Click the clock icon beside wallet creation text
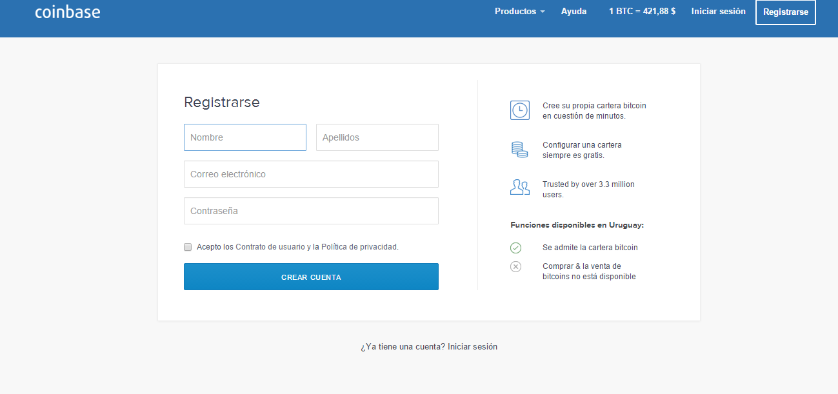The height and width of the screenshot is (394, 838). tap(519, 110)
